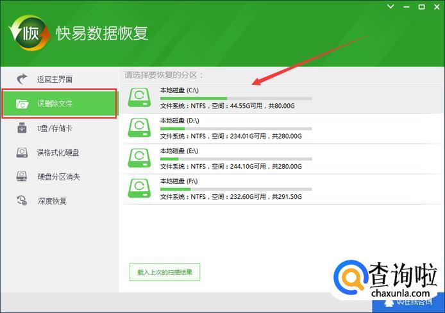Screen dimensions: 445x313
Task: Select the 本地磁盘 (E:\) label
Action: point(179,151)
